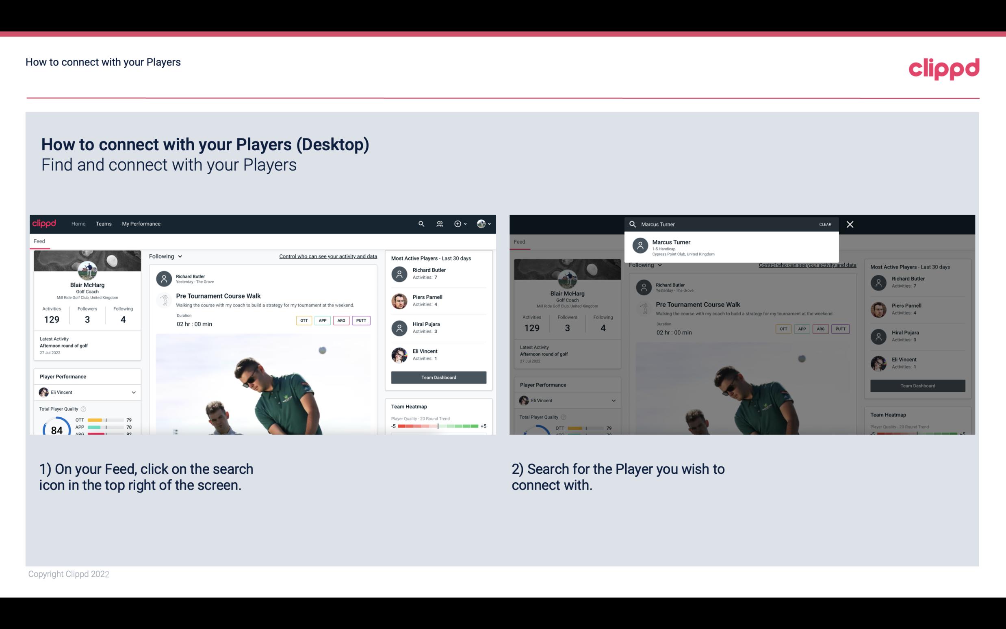
Task: Click the Feed tab label
Action: pos(40,241)
